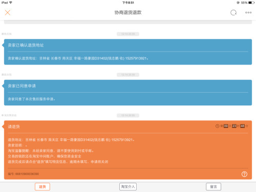Open the three-dot more options menu
Image resolution: width=256 pixels, height=192 pixels.
pyautogui.click(x=248, y=12)
